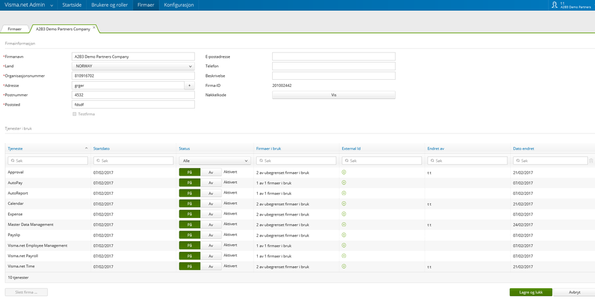The width and height of the screenshot is (595, 302).
Task: Switch to the Firmaer list tab
Action: click(x=15, y=29)
